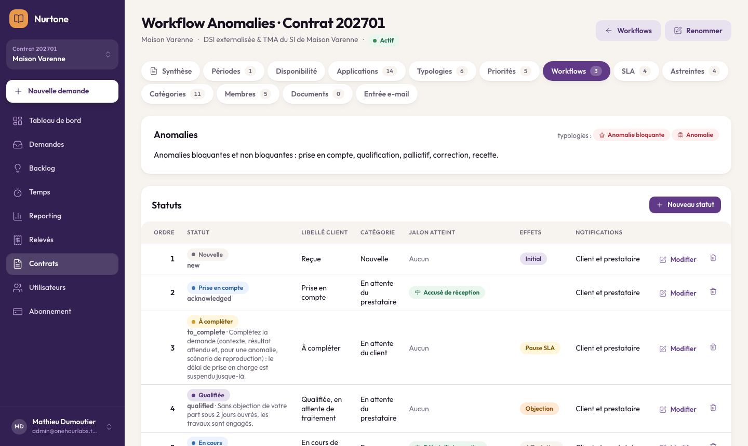Image resolution: width=748 pixels, height=446 pixels.
Task: Click the Accusé de réception milestone badge
Action: tap(447, 292)
